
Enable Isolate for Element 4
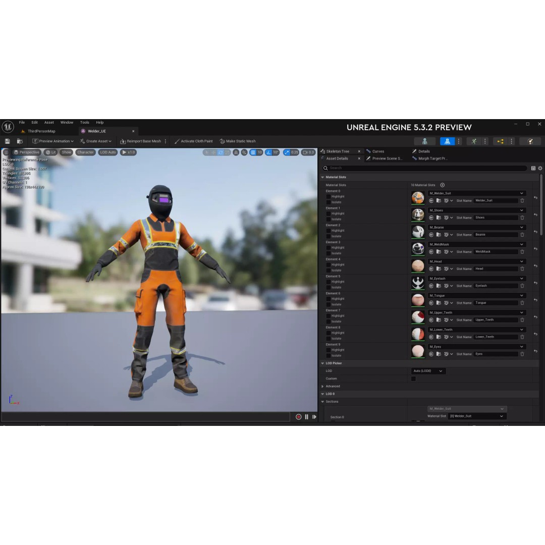tap(328, 270)
